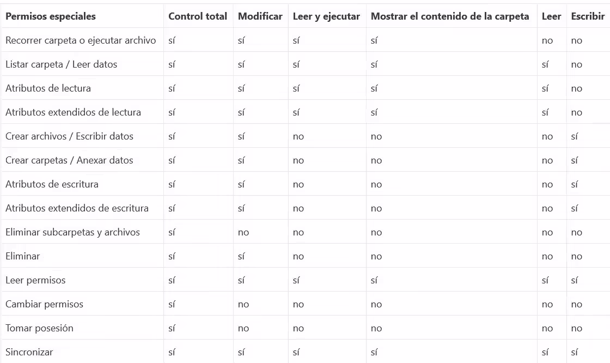Select the "Leer y ejecutar" header
Image resolution: width=610 pixels, height=363 pixels.
tap(326, 16)
